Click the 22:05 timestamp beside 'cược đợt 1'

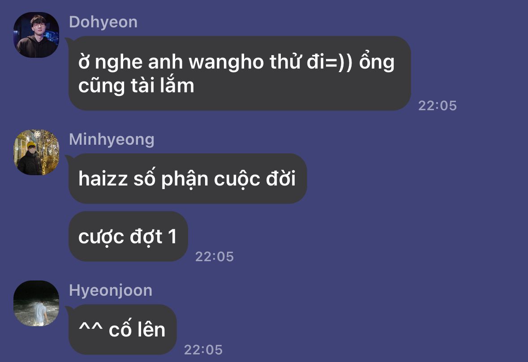coord(215,257)
